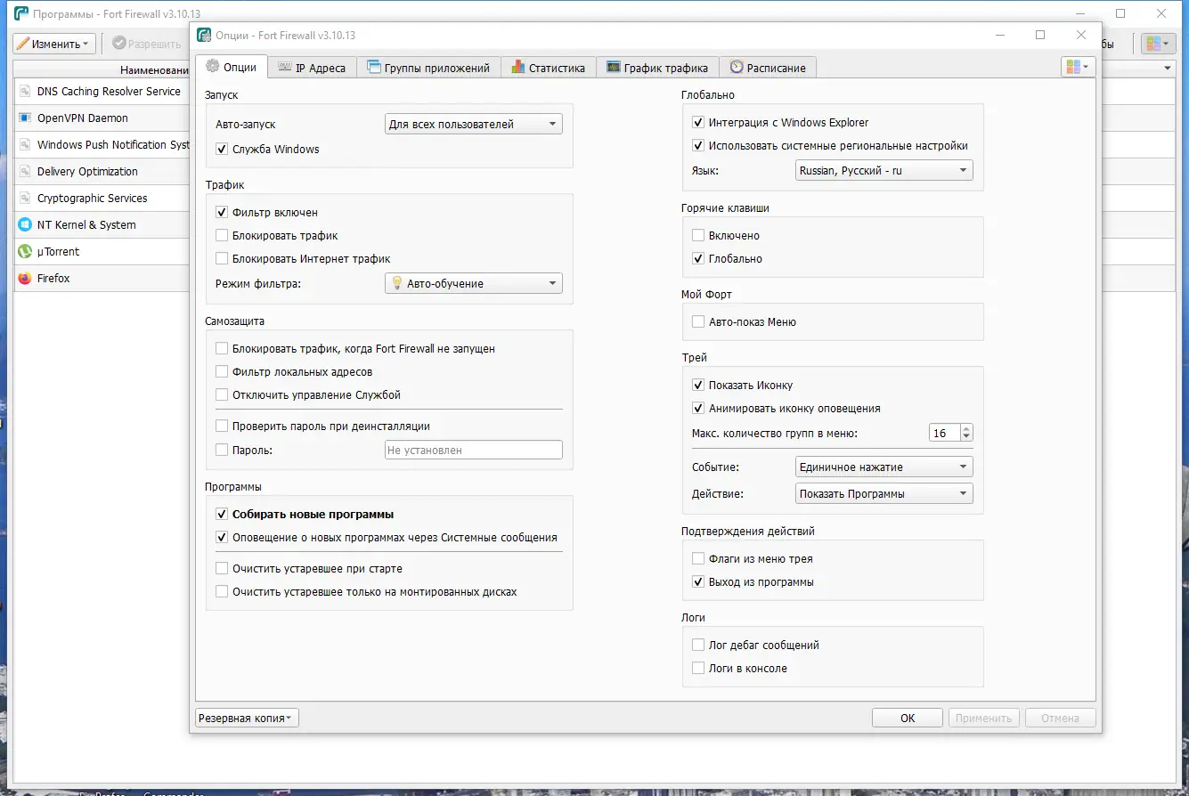Enable Блокировать трафик checkbox
The height and width of the screenshot is (796, 1189).
222,236
